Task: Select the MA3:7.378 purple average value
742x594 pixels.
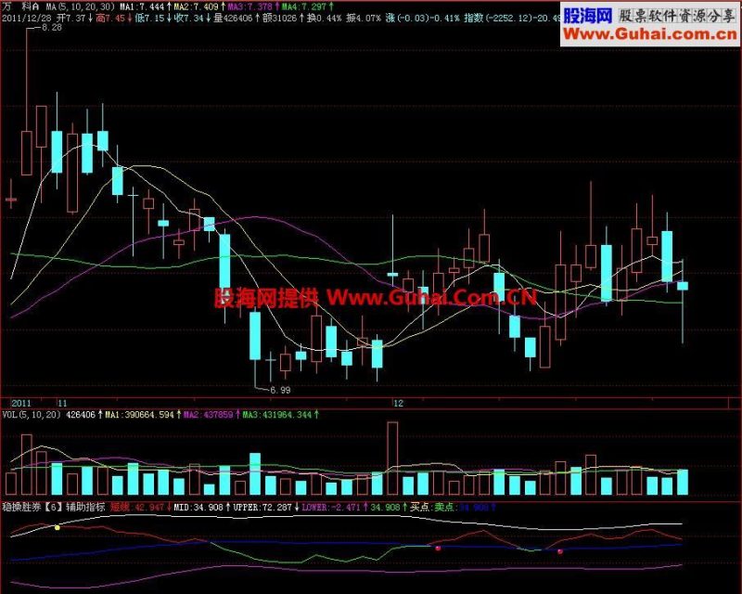Action: [249, 6]
